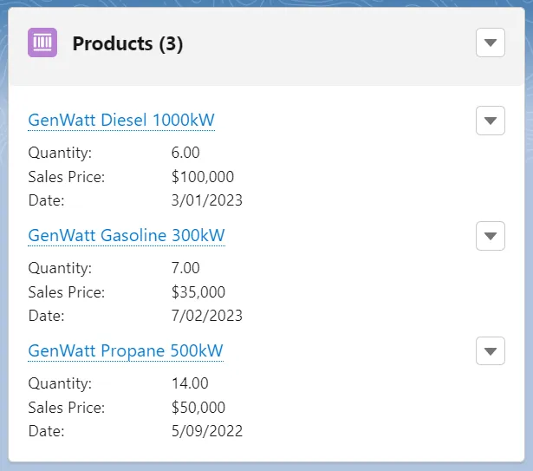Click the 7.00 quantity value
Viewport: 533px width, 471px height.
point(185,268)
